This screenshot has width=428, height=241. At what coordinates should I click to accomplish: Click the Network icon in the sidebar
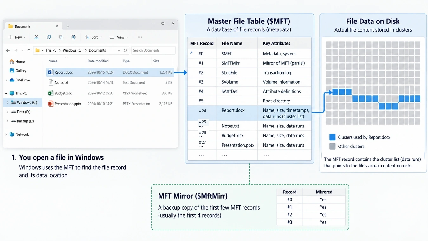click(12, 134)
